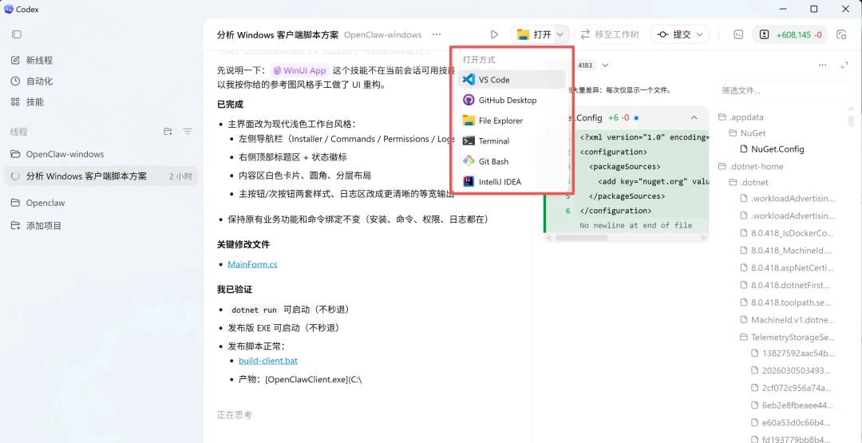Viewport: 862px width, 443px height.
Task: Collapse the .dotnet folder in file tree
Action: pos(749,183)
